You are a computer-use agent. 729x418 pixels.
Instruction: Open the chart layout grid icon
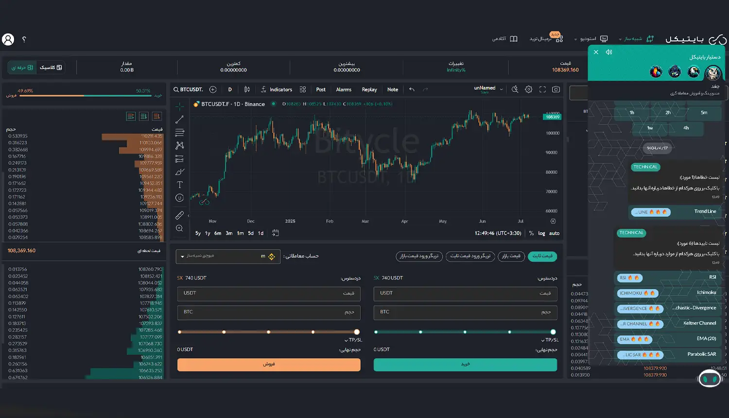(x=303, y=89)
